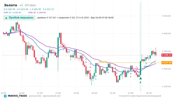Screen dimensions: 176x99
Task: Click the 14.09 date on the time axis
Action: 76,93
